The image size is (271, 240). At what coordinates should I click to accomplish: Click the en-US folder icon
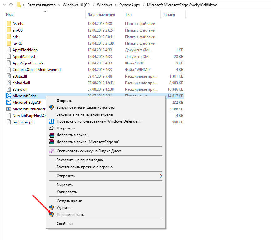coord(9,30)
